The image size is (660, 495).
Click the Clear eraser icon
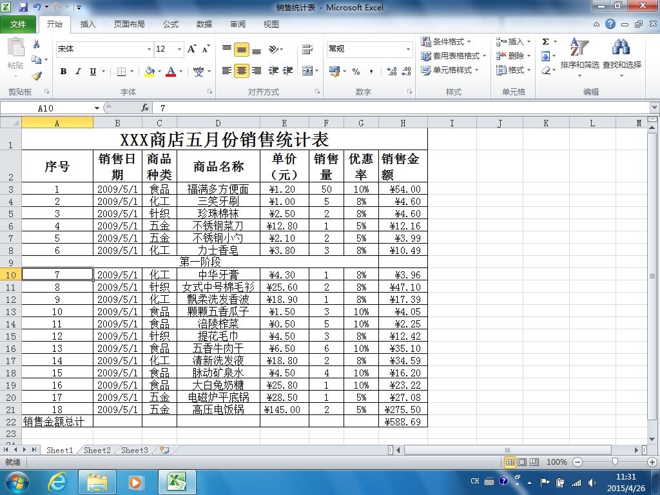pos(546,70)
